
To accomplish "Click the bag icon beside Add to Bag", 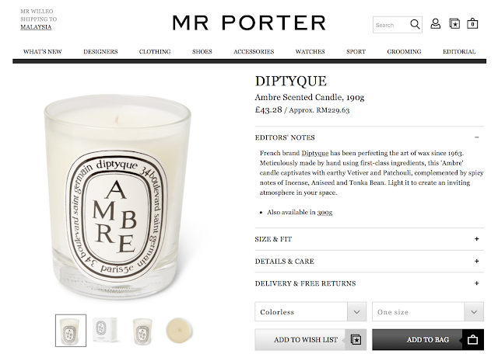I will point(472,339).
